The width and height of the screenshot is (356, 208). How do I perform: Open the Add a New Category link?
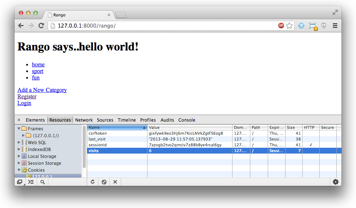tap(42, 90)
